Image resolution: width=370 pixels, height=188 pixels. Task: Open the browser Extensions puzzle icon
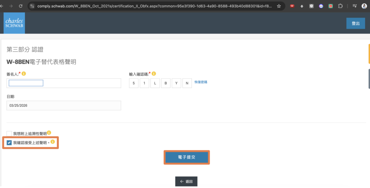pos(340,6)
